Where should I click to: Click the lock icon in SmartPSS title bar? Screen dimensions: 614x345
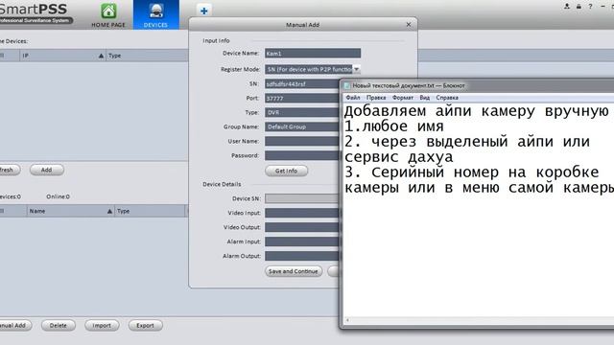coord(579,7)
